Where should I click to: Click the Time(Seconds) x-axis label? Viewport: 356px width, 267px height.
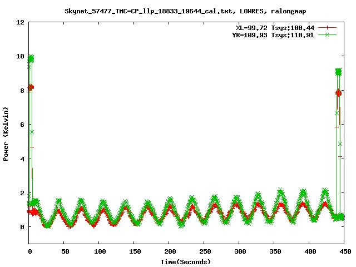(x=186, y=262)
